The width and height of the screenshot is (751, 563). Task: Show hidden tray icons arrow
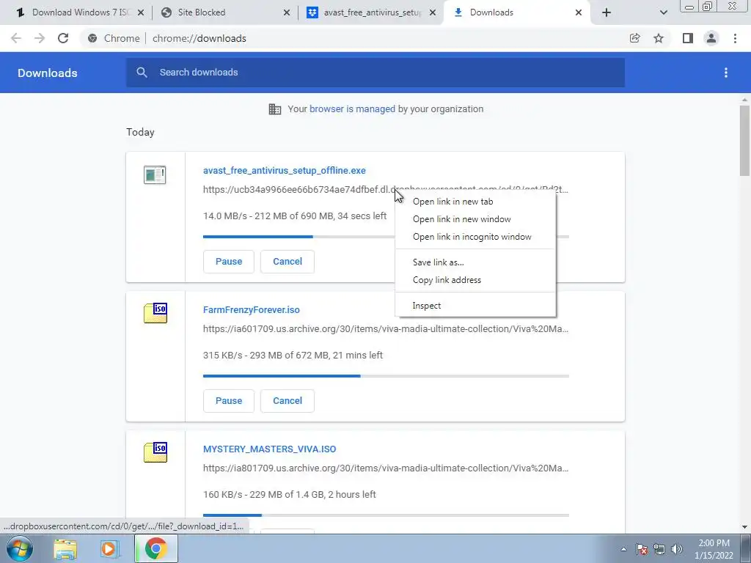(x=623, y=549)
